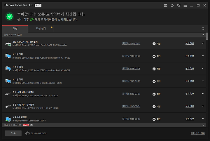Image resolution: width=210 pixels, height=141 pixels.
Task: Click the database version icon at bottom
Action: tap(28, 133)
